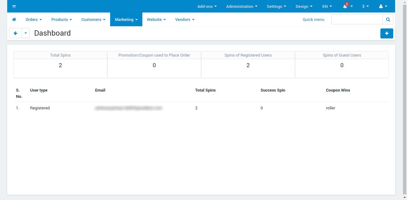Click the Quick menu link
Image resolution: width=407 pixels, height=200 pixels.
[313, 19]
